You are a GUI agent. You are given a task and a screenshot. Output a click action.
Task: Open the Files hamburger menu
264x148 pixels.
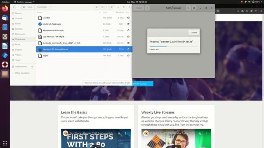[111, 7]
